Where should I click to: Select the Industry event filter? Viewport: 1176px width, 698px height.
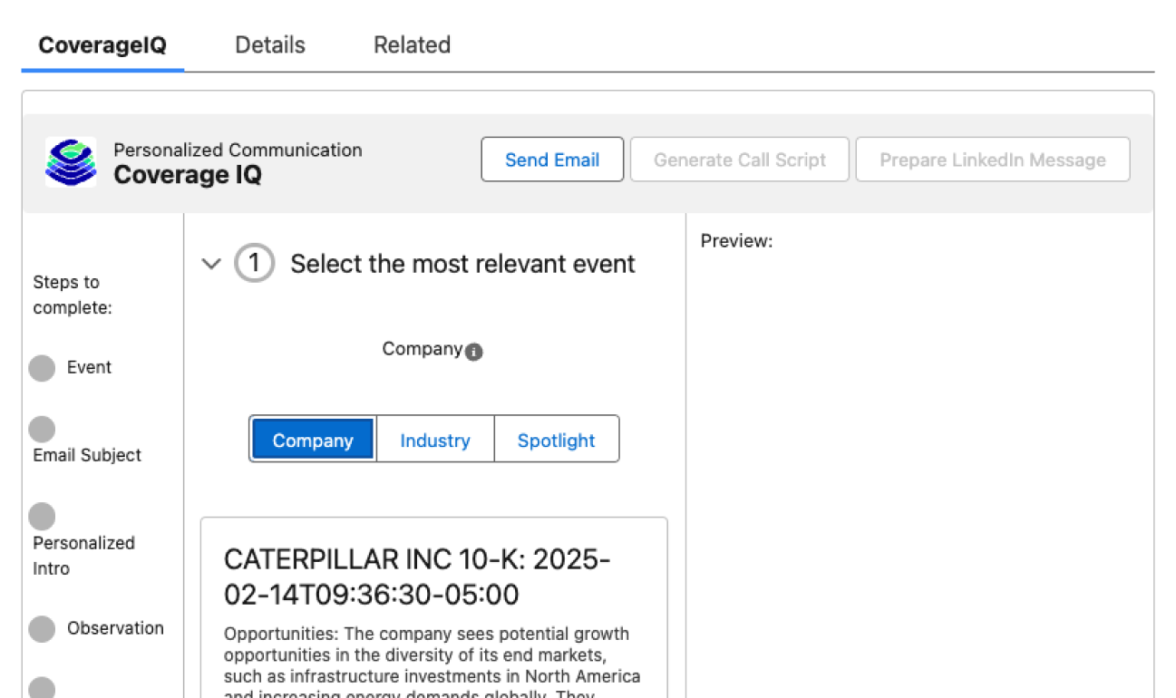point(435,440)
